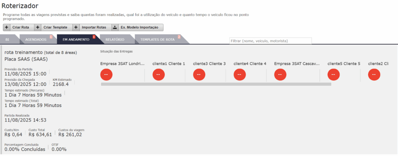
Task: Go to the Relatório tab
Action: click(115, 40)
